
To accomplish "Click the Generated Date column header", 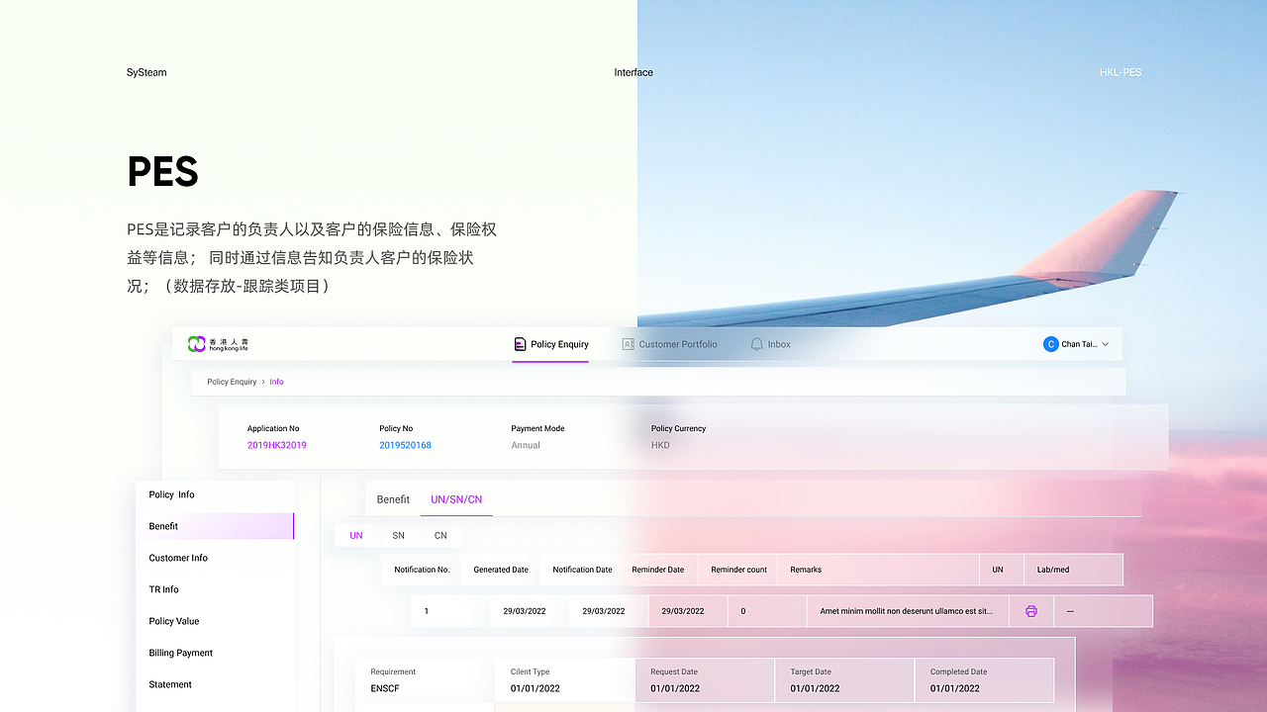I will pos(501,570).
